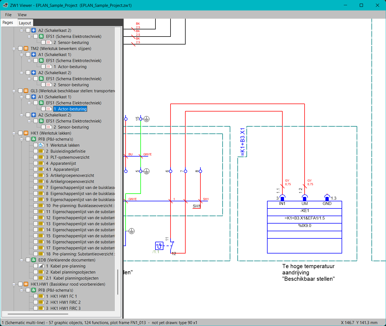The height and width of the screenshot is (326, 386).
Task: Check the box for HK1 (Werkstuk lakken)
Action: (20, 133)
